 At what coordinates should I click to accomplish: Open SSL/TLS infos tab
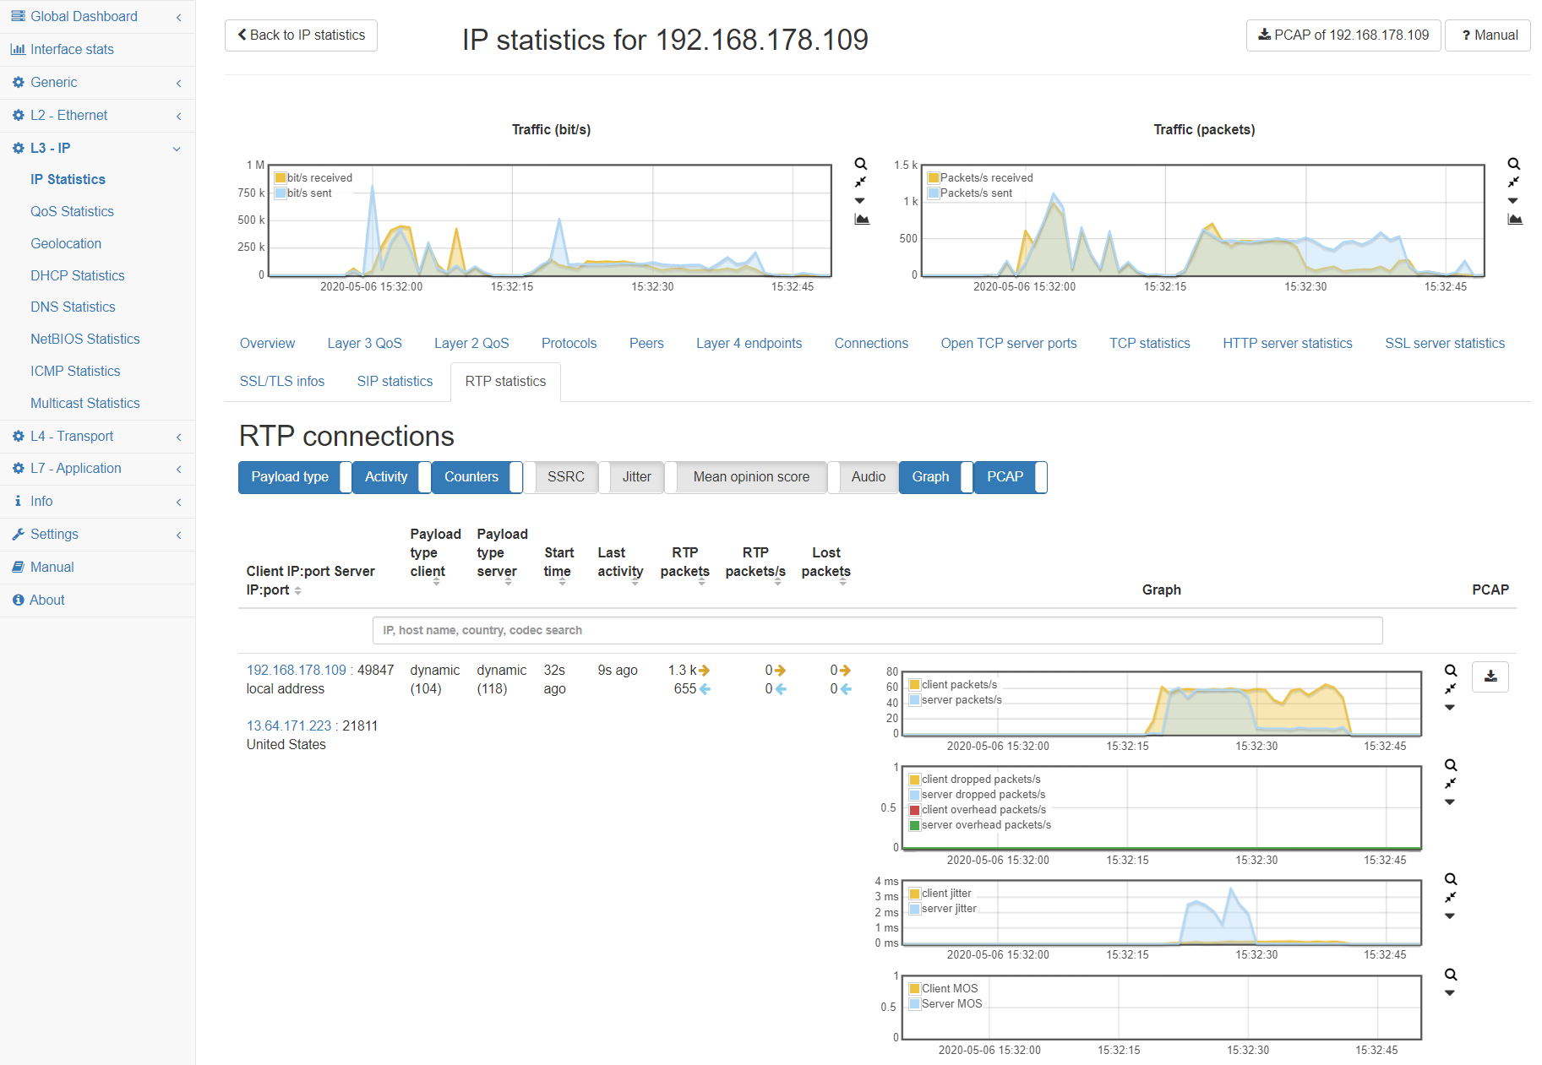pos(281,381)
